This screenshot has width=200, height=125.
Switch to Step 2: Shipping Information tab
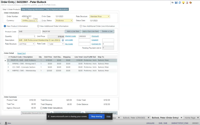(33, 9)
